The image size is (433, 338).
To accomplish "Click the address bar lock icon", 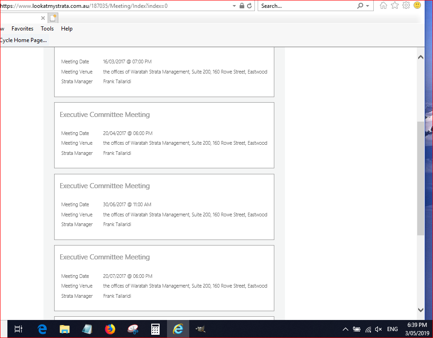I will [x=241, y=6].
